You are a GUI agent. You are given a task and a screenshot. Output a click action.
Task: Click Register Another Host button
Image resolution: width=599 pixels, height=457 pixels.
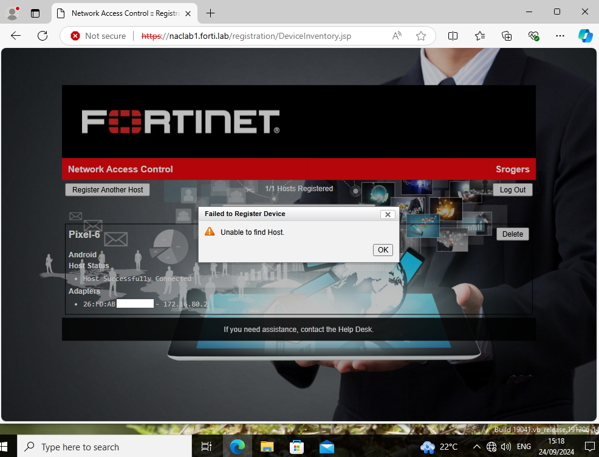[108, 190]
